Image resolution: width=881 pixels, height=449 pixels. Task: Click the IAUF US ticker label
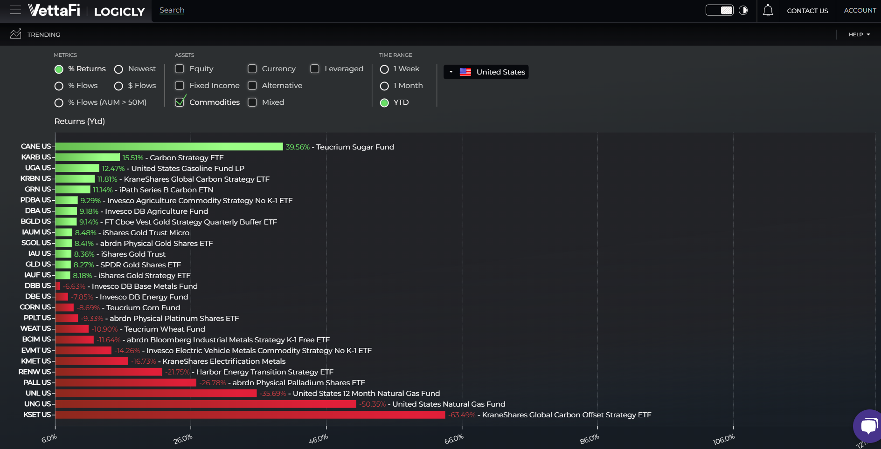(38, 275)
